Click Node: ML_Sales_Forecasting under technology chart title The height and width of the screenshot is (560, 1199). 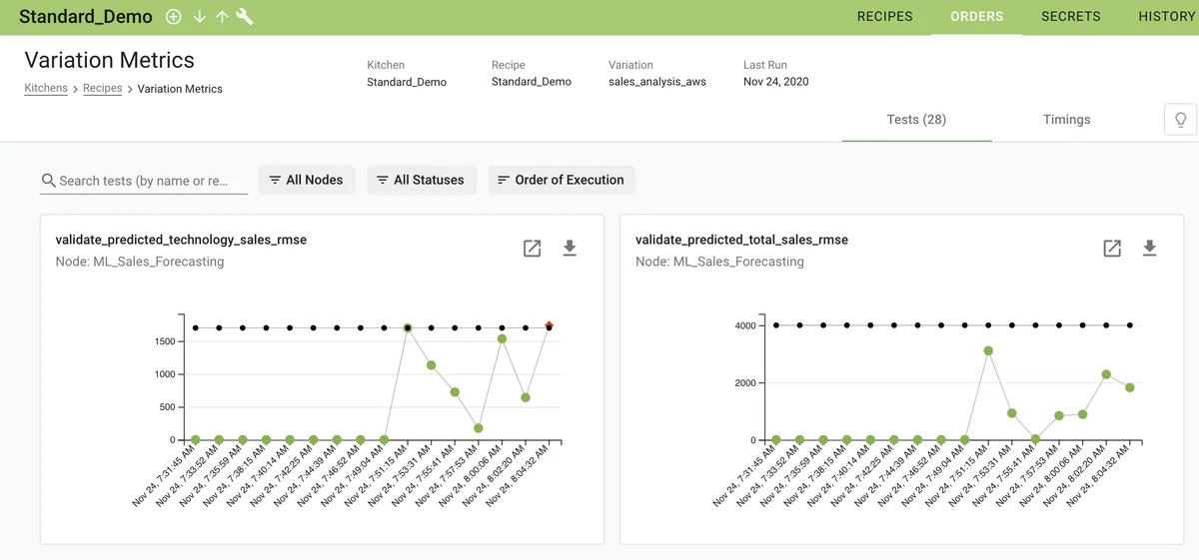pos(140,262)
